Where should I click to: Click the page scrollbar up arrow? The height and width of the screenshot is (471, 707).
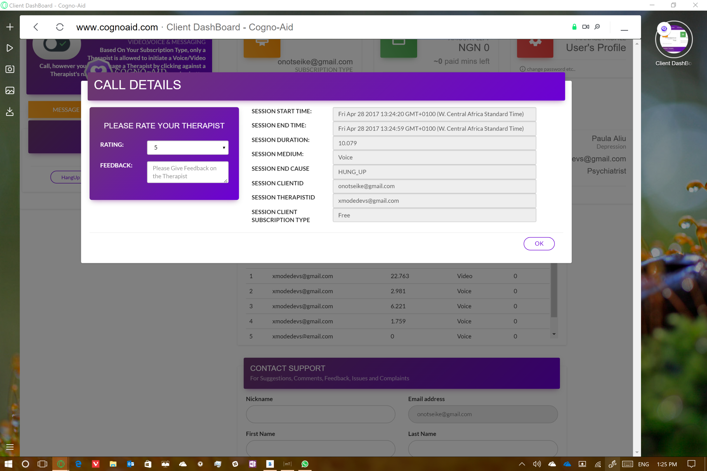[x=637, y=44]
